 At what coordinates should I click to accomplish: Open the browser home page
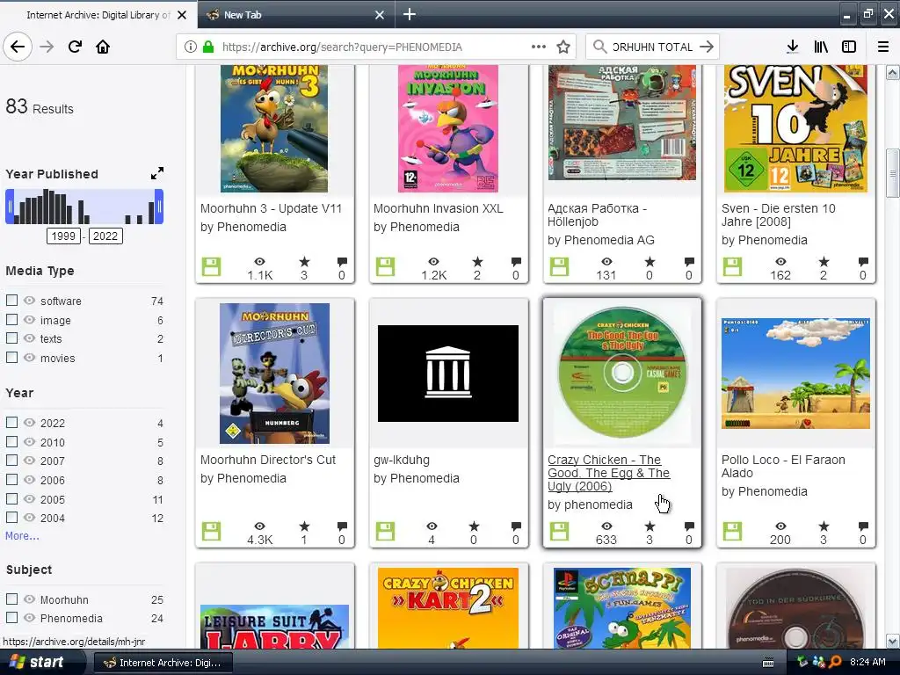(x=103, y=47)
